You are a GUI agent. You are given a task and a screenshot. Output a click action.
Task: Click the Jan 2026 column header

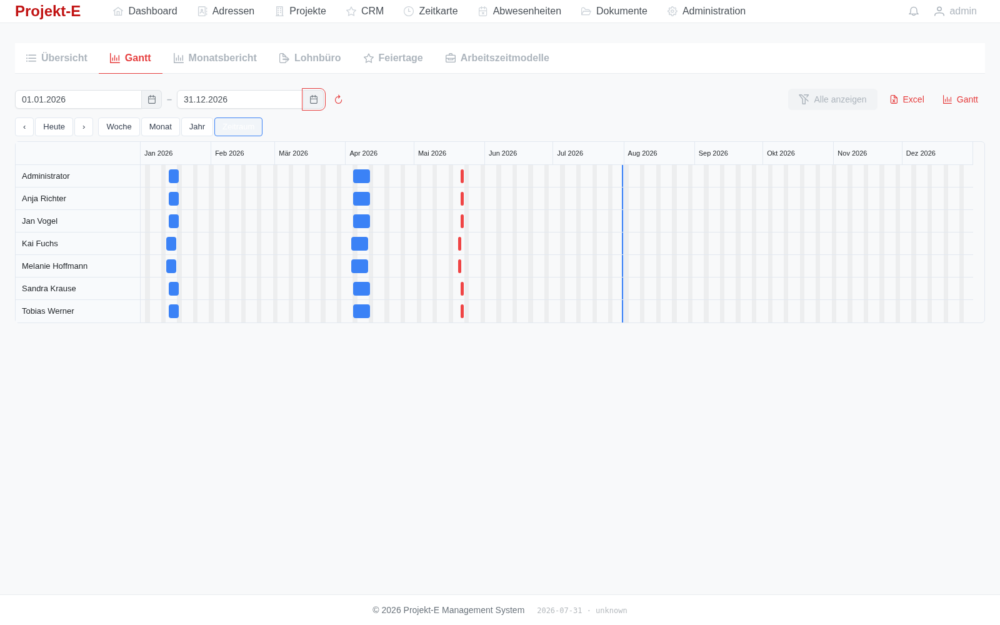click(176, 153)
